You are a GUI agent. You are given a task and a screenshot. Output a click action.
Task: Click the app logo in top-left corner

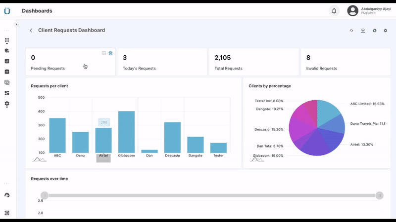[x=7, y=11]
